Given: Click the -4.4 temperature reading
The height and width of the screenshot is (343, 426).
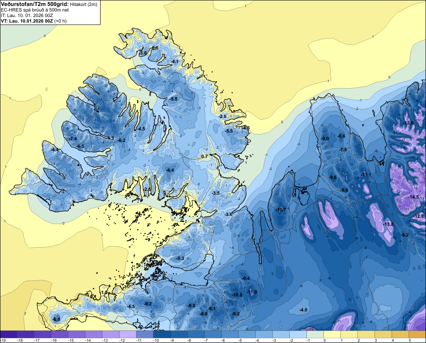Looking at the screenshot, I should coord(55,150).
